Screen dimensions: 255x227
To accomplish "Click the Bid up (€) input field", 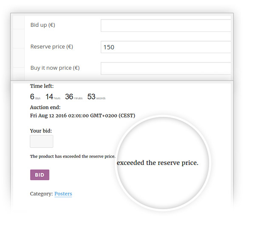I will (166, 26).
